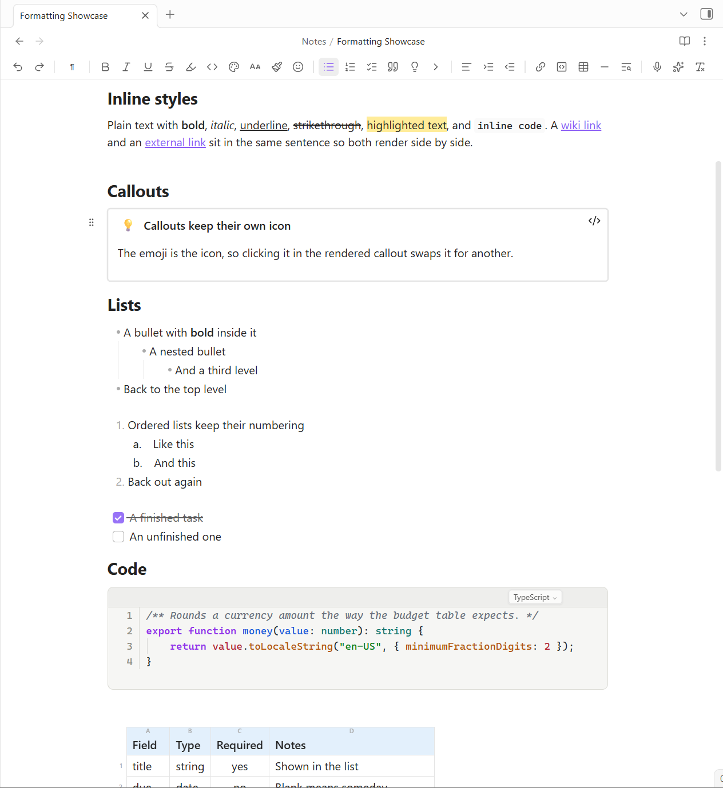This screenshot has height=788, width=723.
Task: Click the Required table header cell
Action: point(240,745)
